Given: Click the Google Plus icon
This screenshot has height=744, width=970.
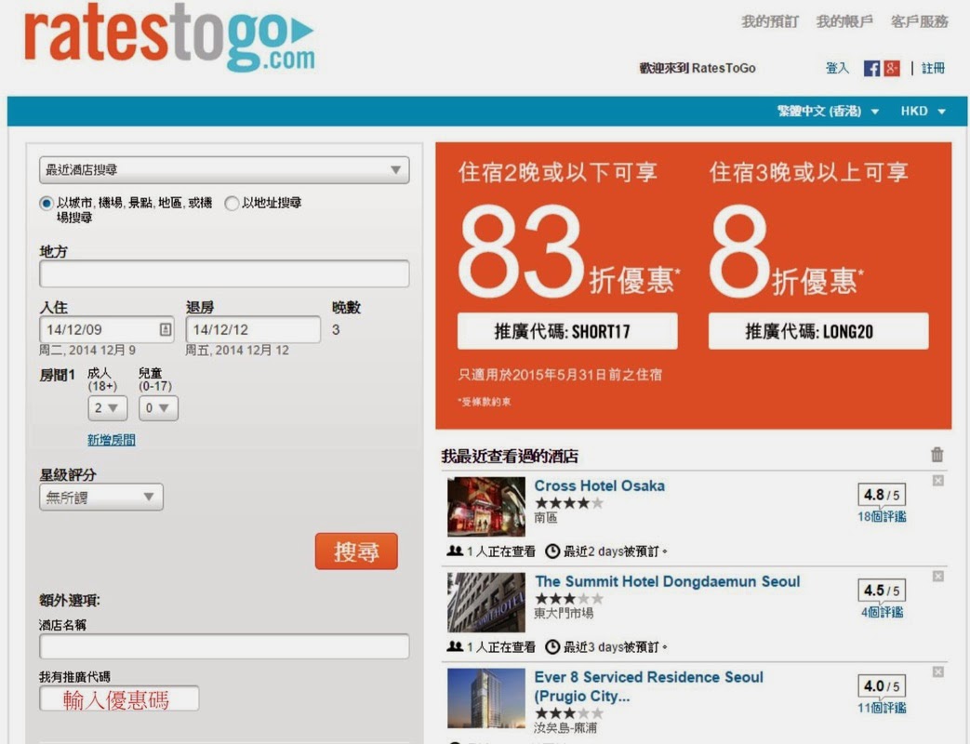Looking at the screenshot, I should point(892,68).
